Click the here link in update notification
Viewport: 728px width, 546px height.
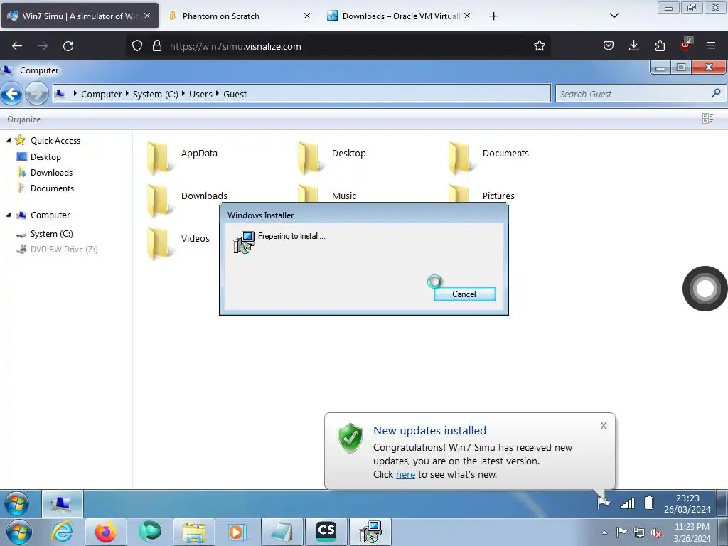(405, 474)
